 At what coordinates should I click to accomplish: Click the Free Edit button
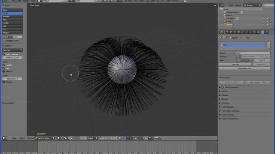[235, 64]
